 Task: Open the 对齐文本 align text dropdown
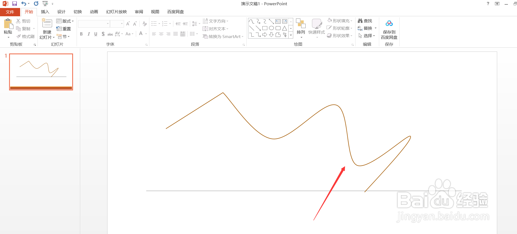216,29
